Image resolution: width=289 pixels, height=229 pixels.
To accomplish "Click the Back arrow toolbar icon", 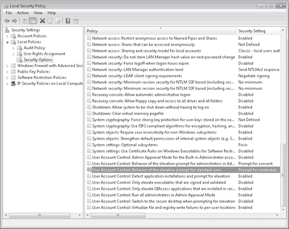I will tap(7, 21).
